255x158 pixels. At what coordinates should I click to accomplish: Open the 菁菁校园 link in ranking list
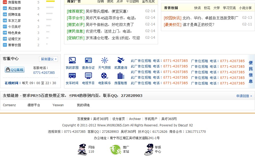[14, 45]
